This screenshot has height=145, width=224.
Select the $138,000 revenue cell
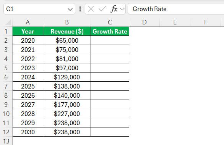coord(67,86)
